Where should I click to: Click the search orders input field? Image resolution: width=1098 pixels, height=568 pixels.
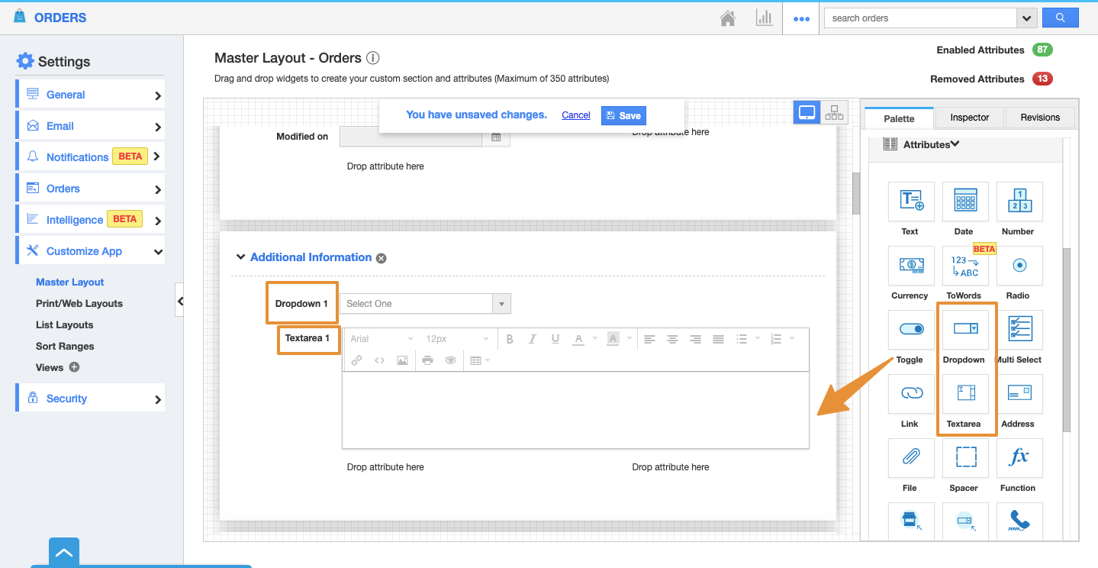coord(920,18)
